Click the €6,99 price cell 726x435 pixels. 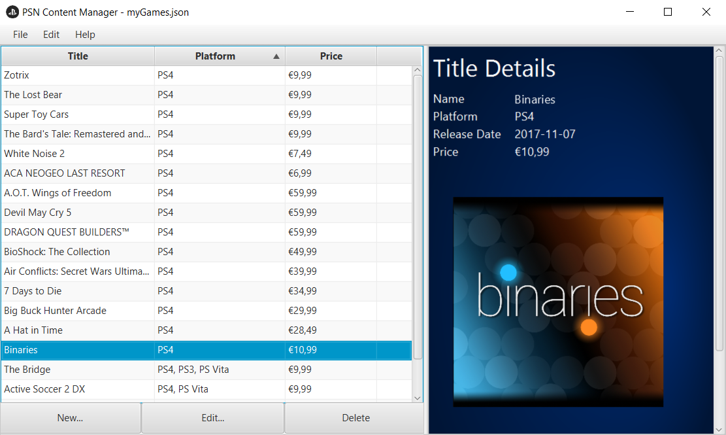(x=331, y=173)
